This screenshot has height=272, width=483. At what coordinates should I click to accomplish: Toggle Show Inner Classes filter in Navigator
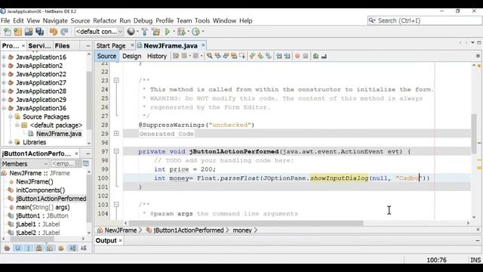point(50,248)
